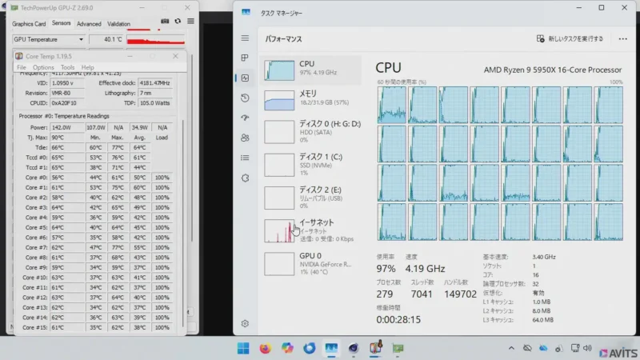Click GPU-Z taskbar icon
The width and height of the screenshot is (640, 360).
(x=398, y=348)
